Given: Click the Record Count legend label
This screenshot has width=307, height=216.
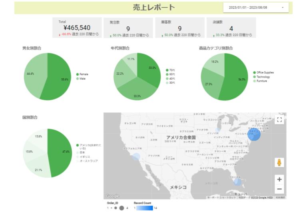Looking at the screenshot, I should (x=142, y=203).
